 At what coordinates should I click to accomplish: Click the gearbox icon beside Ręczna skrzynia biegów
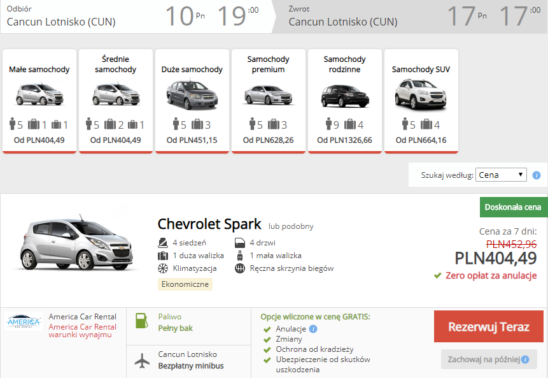pos(240,268)
